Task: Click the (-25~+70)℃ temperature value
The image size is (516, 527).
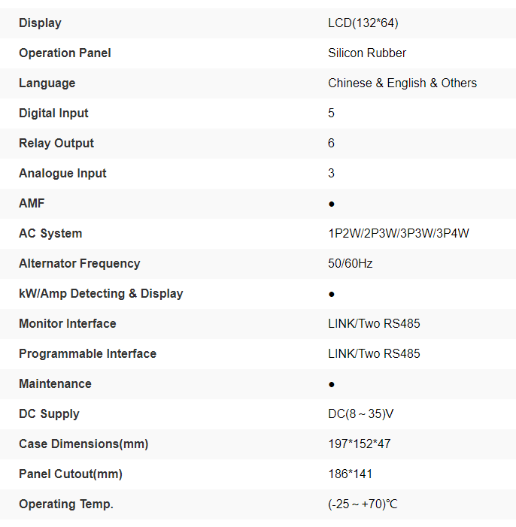Action: click(x=363, y=504)
